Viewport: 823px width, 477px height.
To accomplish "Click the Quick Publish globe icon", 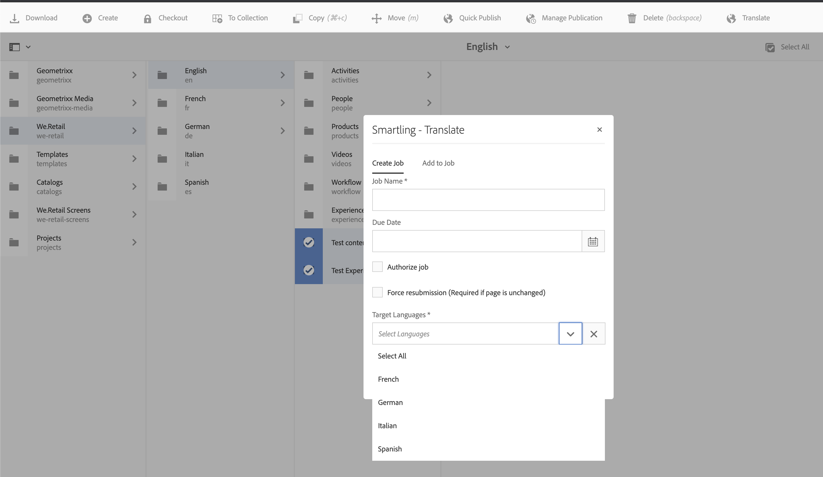I will [448, 19].
